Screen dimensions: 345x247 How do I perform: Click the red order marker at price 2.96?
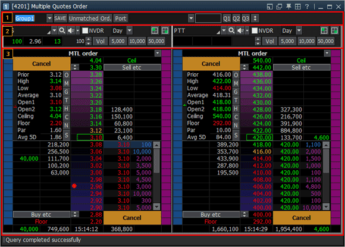point(74,186)
